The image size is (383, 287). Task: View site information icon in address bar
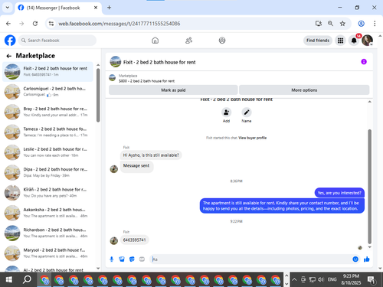click(51, 24)
